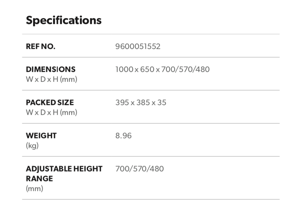Click the REF NO. label

coord(41,46)
